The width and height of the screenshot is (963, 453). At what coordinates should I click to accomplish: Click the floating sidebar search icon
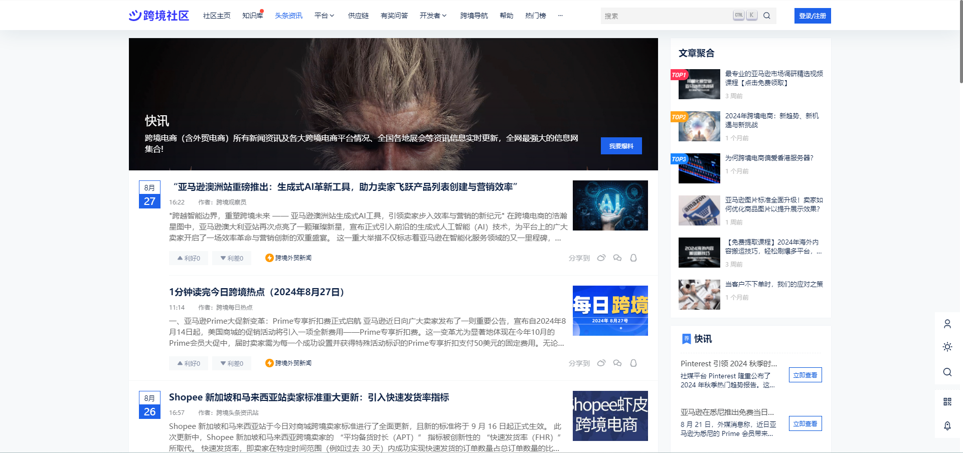[x=947, y=372]
